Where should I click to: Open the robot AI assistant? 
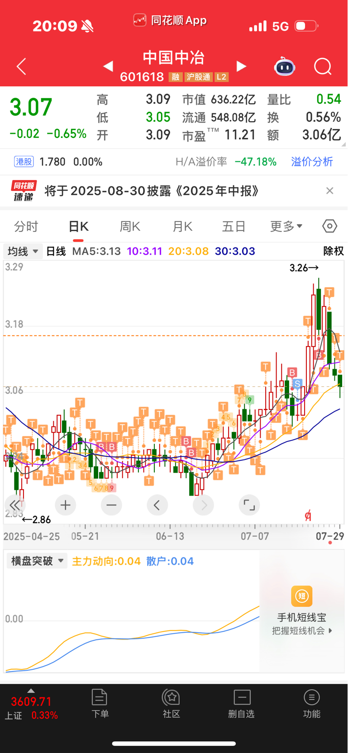pyautogui.click(x=285, y=66)
